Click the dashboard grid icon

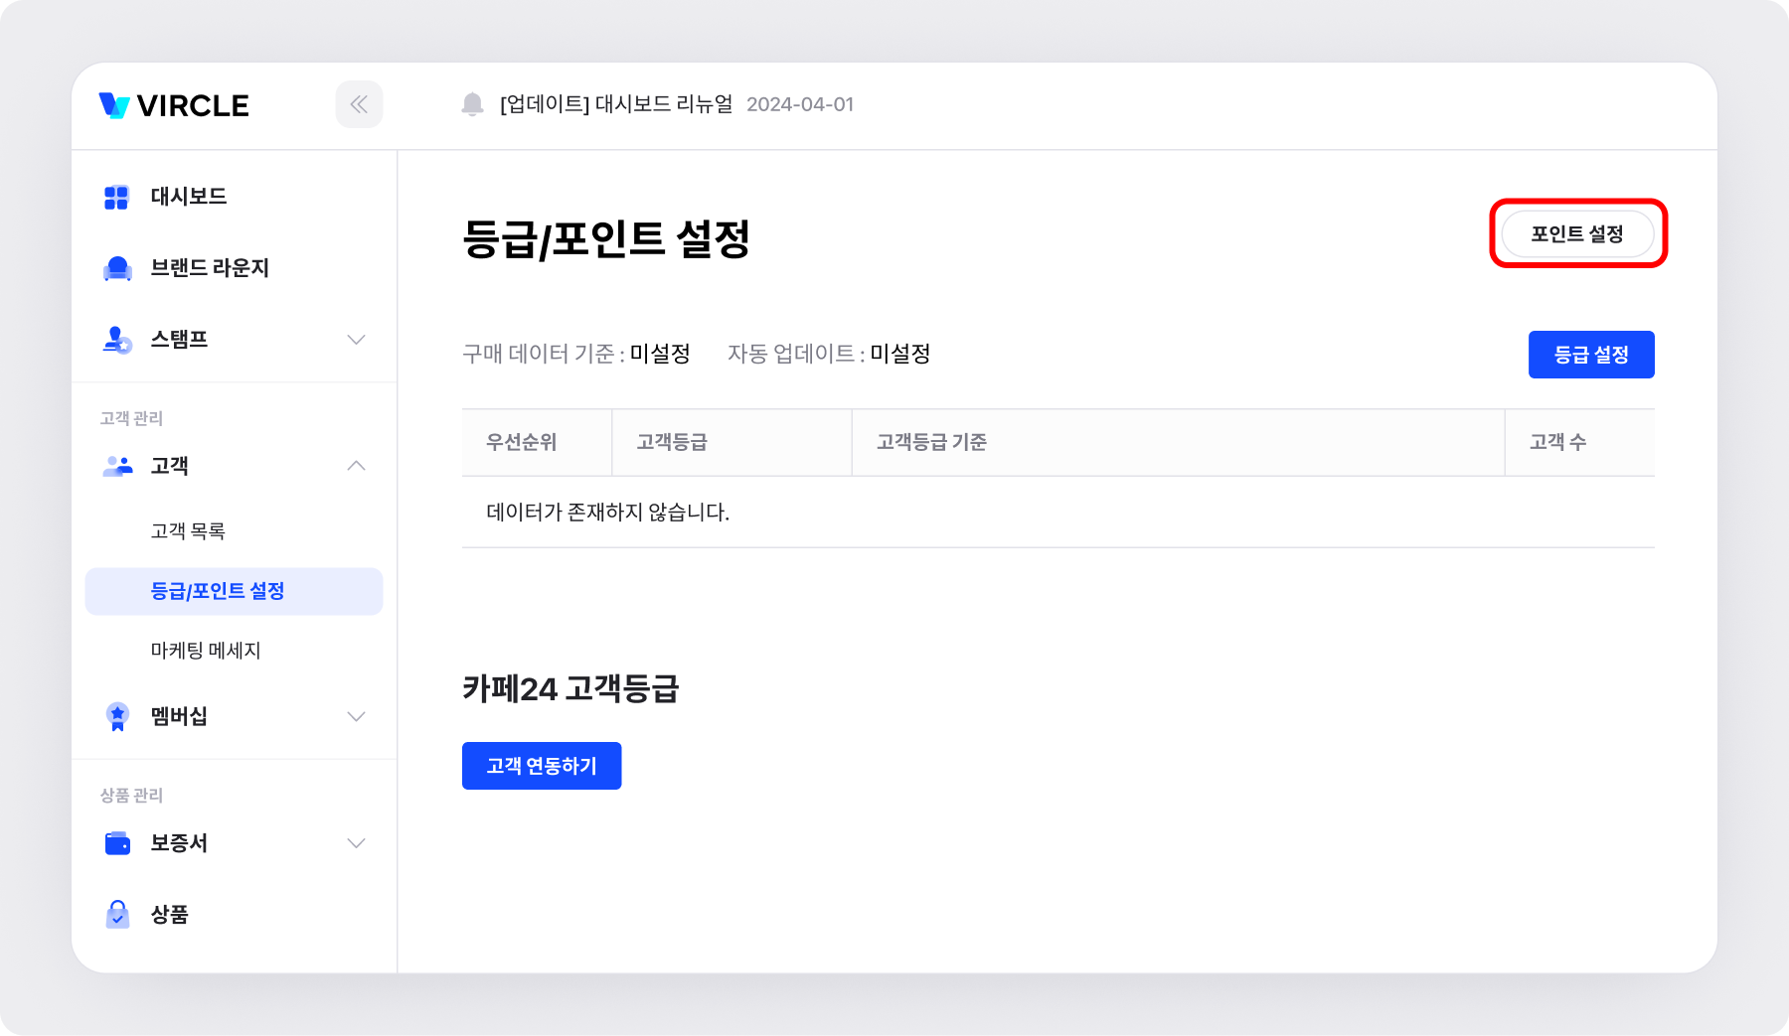116,197
